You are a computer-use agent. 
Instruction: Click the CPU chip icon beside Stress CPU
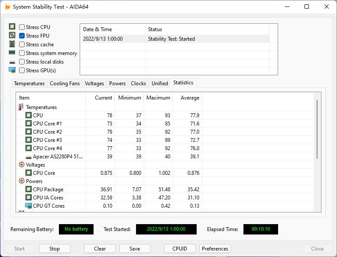12,27
